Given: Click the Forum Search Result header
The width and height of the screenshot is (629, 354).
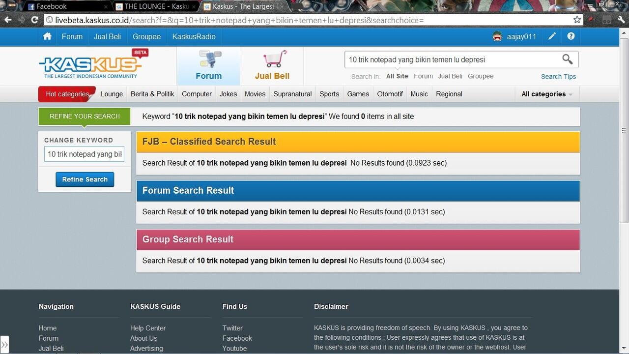Looking at the screenshot, I should (x=358, y=191).
